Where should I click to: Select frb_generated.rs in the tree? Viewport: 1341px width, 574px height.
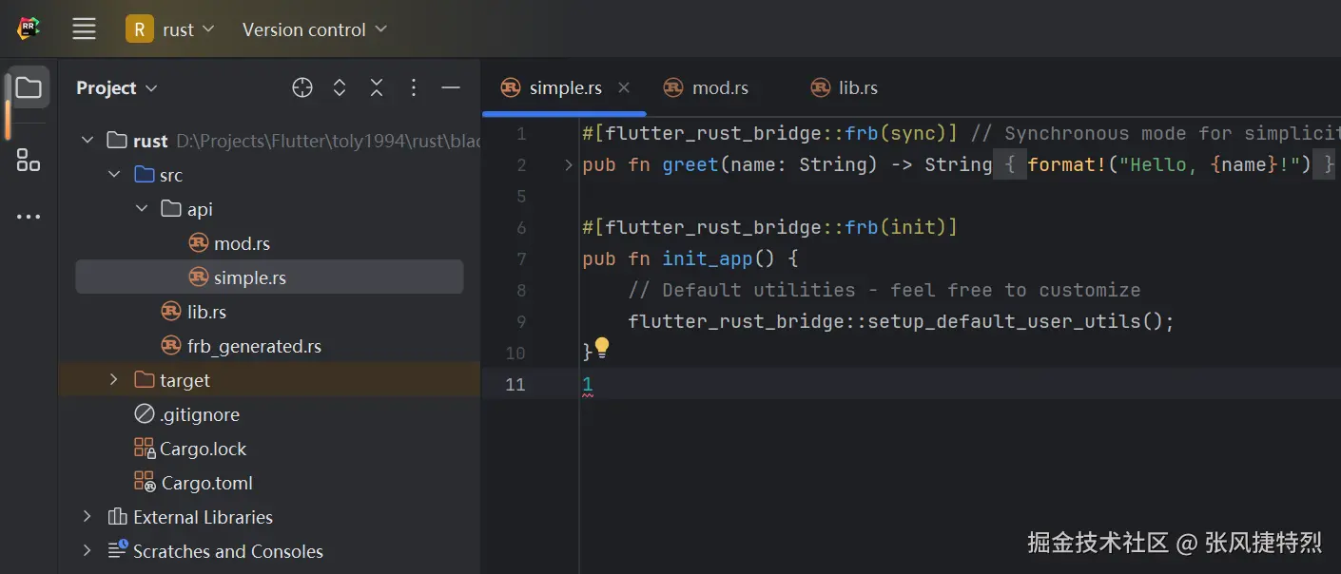254,346
